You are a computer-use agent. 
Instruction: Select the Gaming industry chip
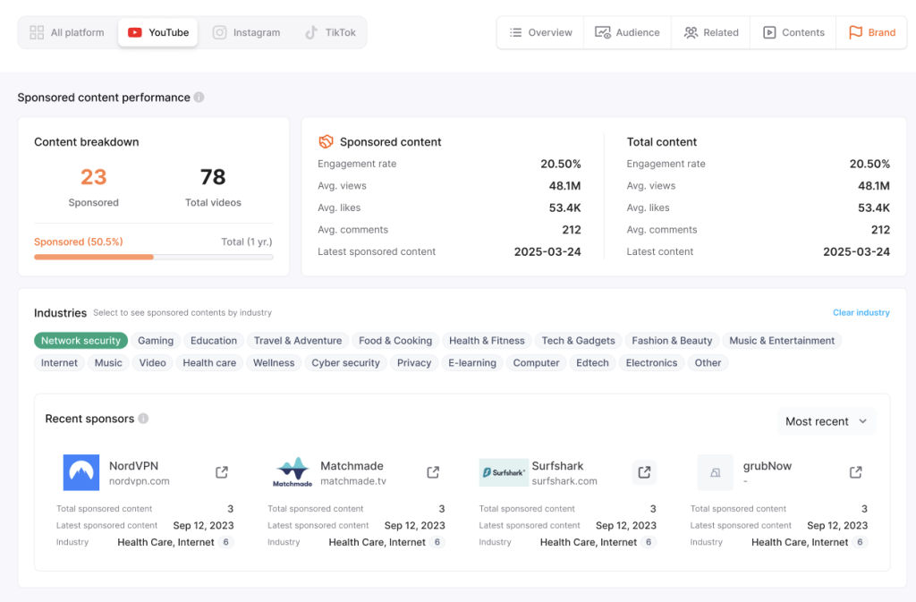coord(156,341)
